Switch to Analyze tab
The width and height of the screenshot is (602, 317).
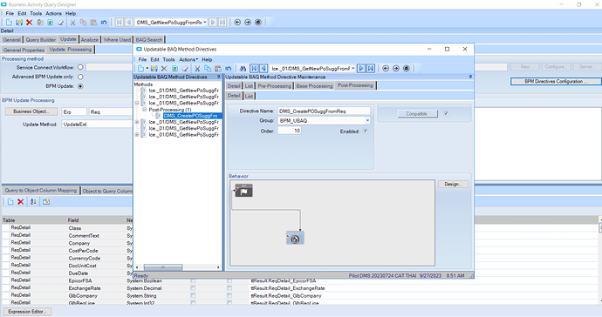tap(90, 39)
